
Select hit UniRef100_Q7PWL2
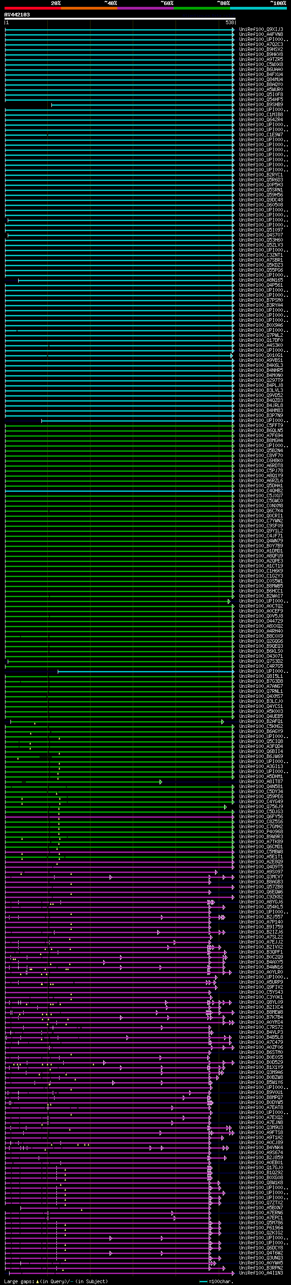tap(261, 335)
